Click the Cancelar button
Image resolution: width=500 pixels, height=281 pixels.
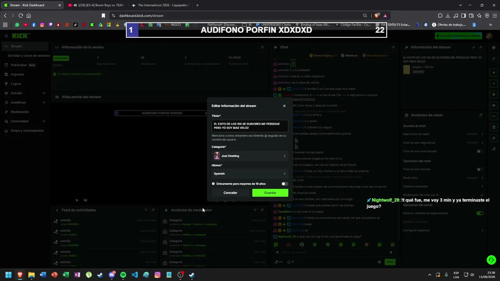coord(230,193)
